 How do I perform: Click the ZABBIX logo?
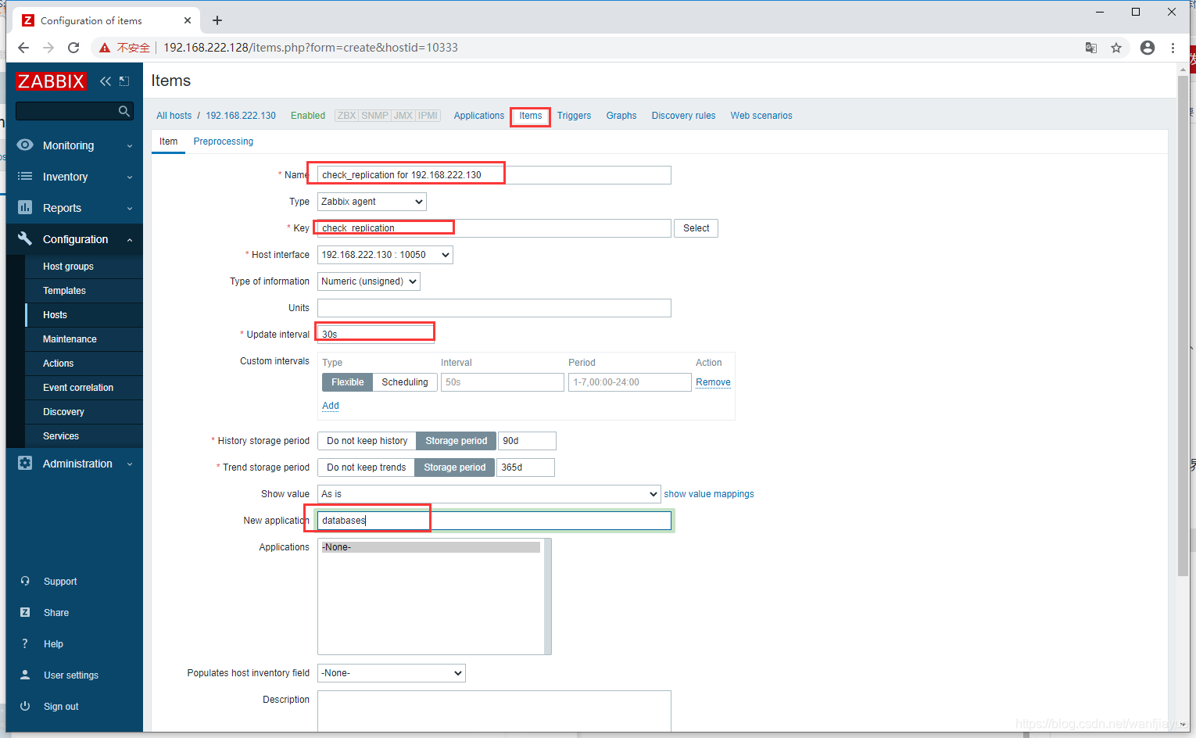pyautogui.click(x=51, y=81)
